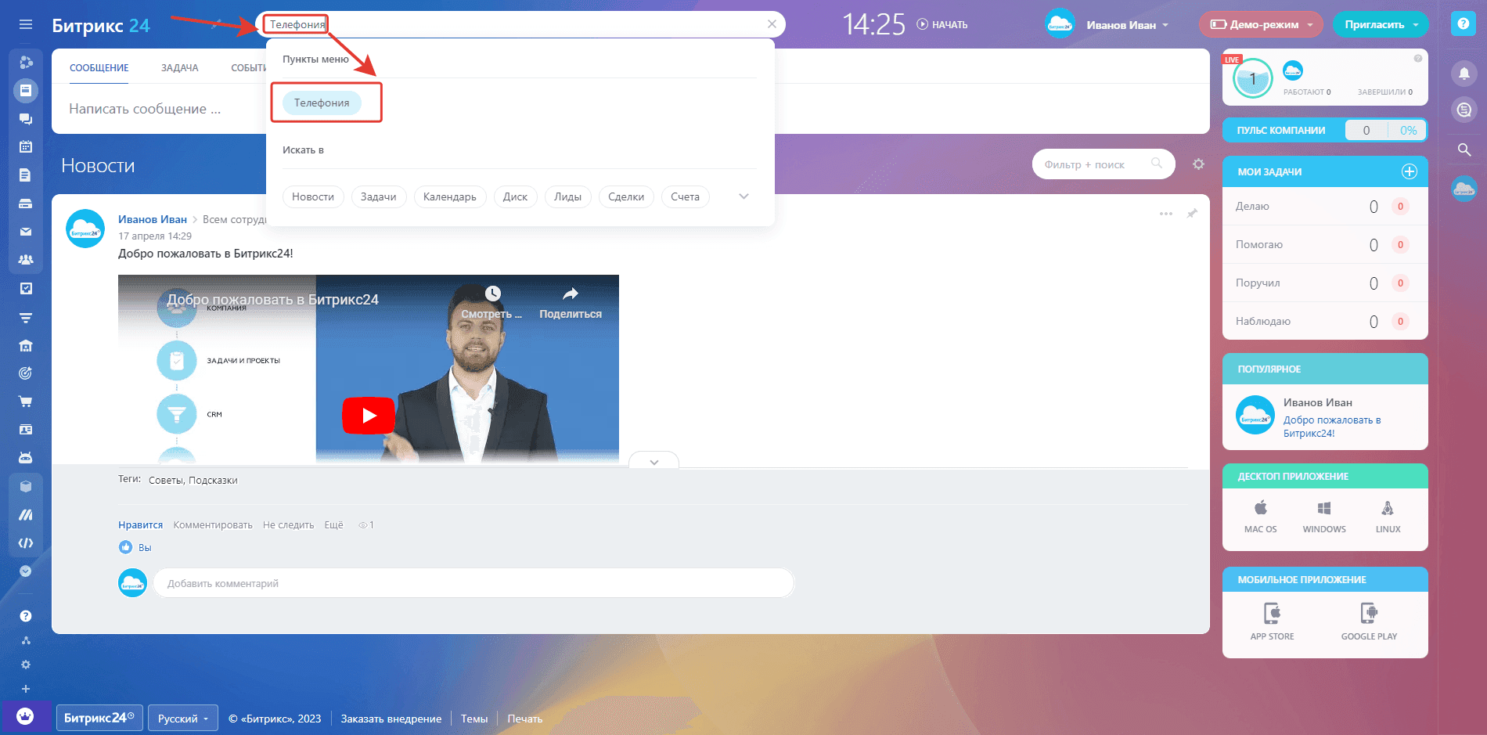Image resolution: width=1487 pixels, height=735 pixels.
Task: Expand more search sections chevron
Action: click(743, 196)
